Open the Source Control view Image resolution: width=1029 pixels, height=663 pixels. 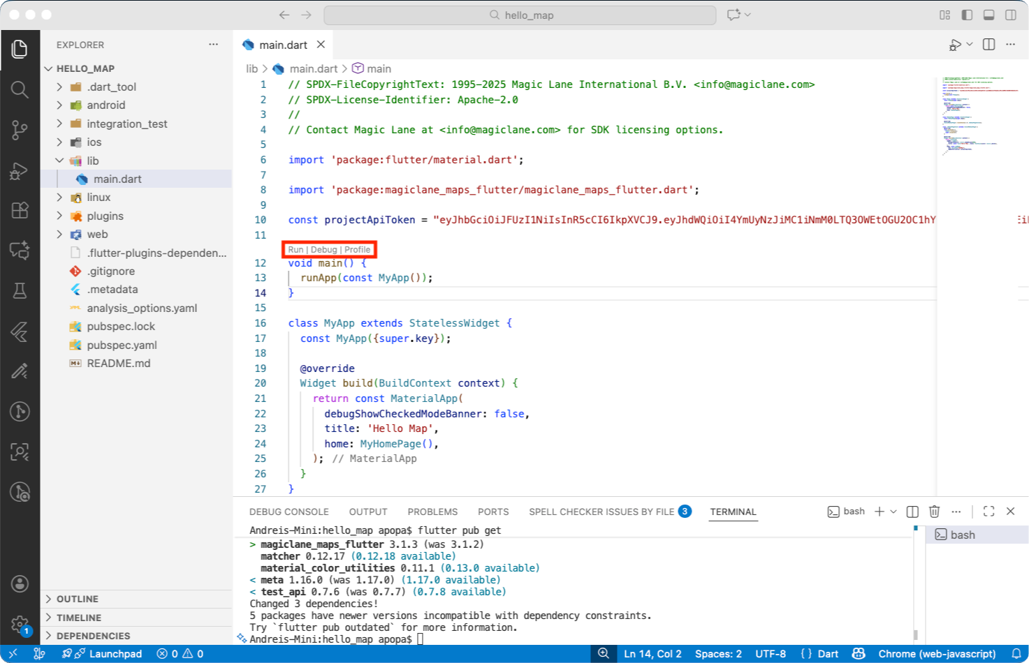coord(20,130)
